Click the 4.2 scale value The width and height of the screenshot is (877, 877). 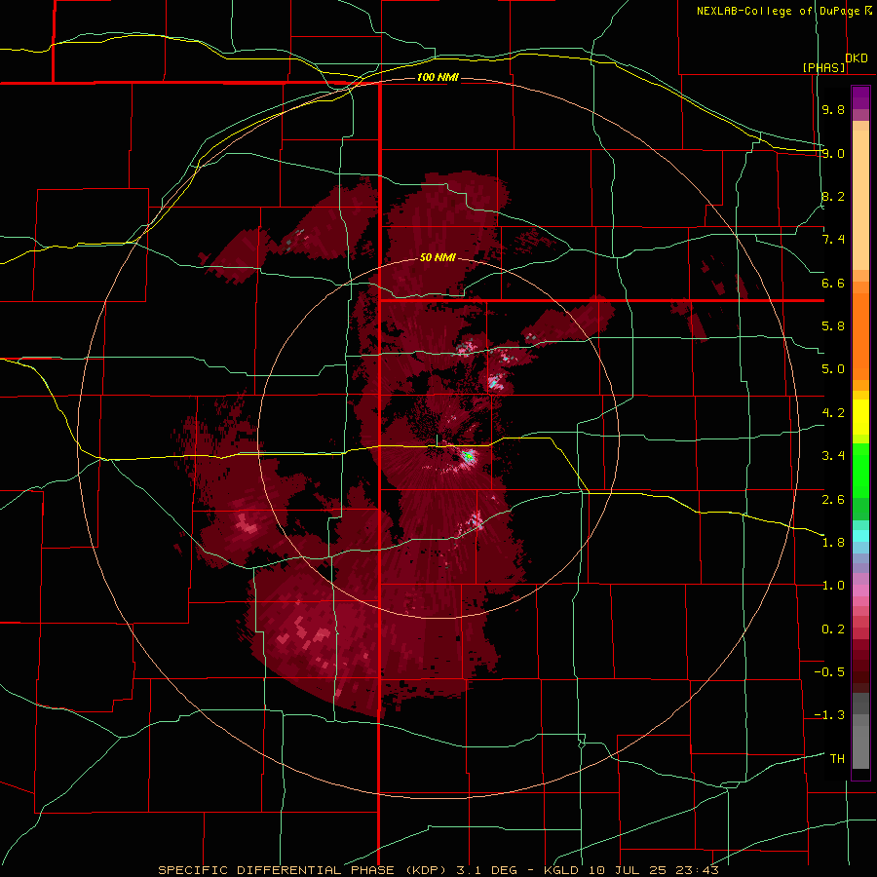(833, 413)
